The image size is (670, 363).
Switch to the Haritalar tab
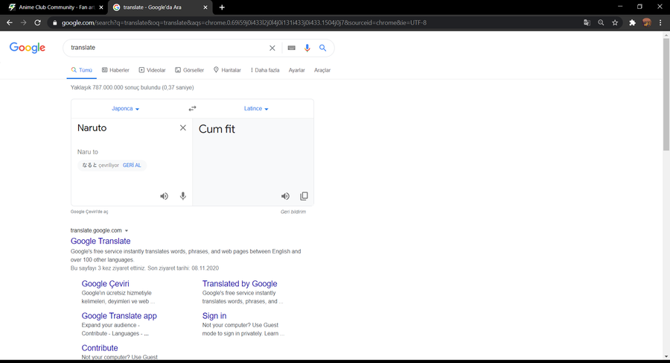(x=227, y=70)
